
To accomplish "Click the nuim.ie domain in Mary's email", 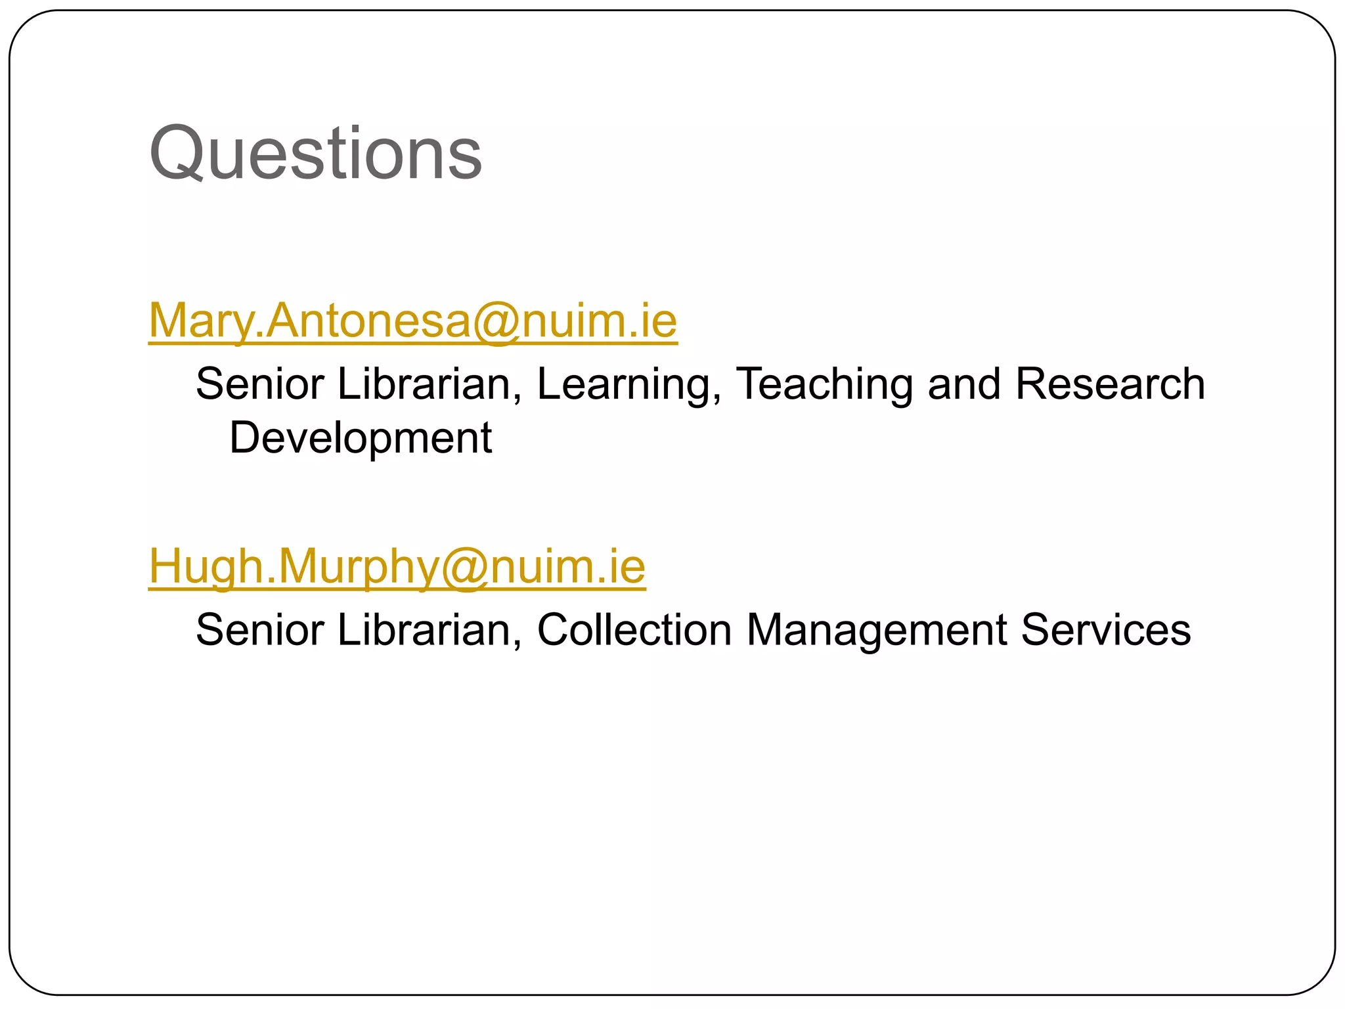I will coord(599,321).
